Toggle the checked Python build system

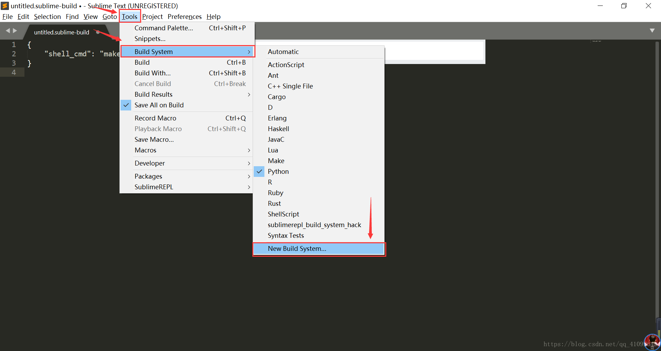click(319, 171)
